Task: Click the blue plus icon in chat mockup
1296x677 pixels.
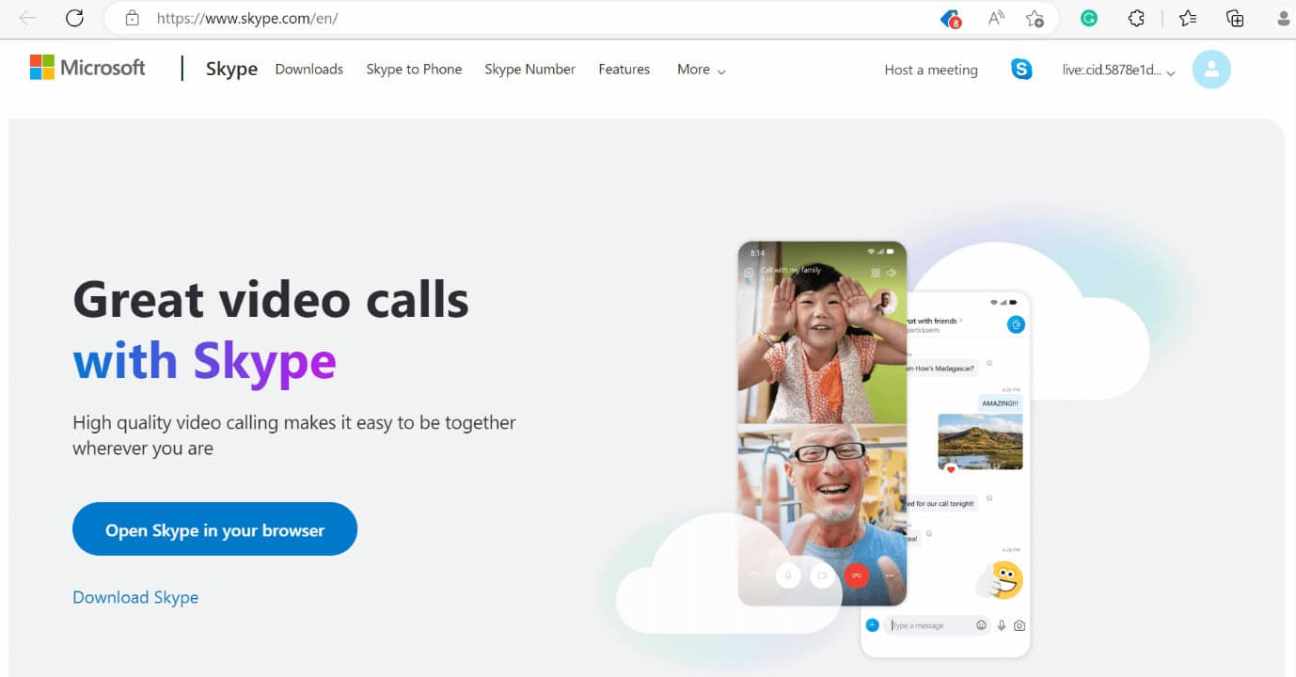Action: click(872, 624)
